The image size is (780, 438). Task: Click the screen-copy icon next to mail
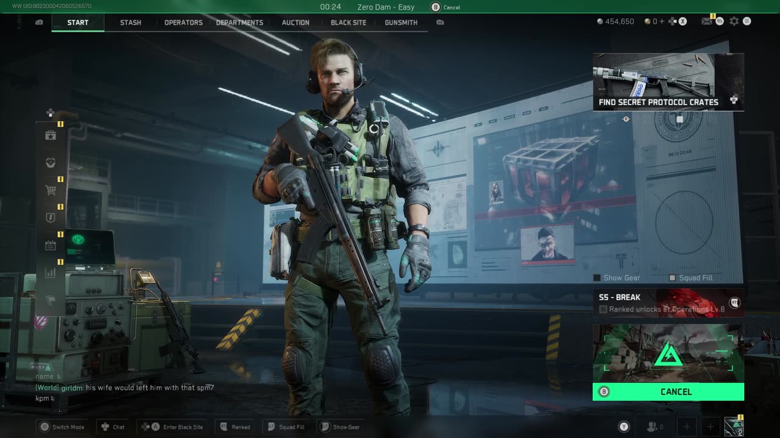(x=720, y=21)
